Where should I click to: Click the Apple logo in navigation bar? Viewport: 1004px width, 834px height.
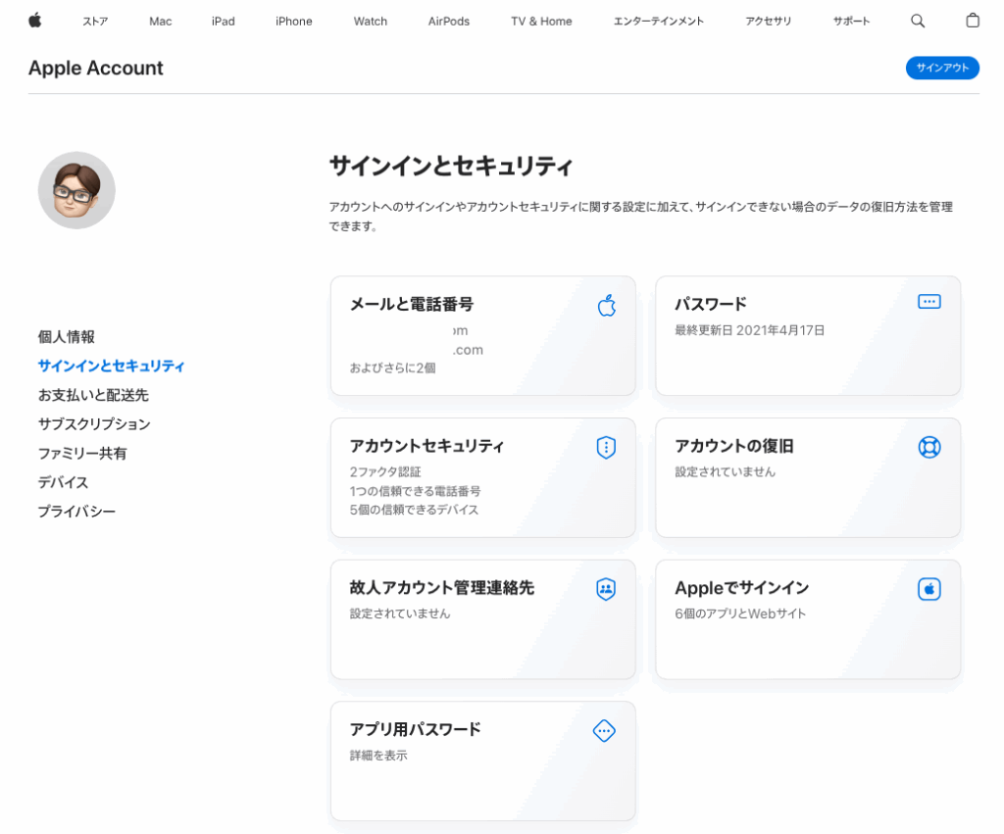pyautogui.click(x=35, y=21)
